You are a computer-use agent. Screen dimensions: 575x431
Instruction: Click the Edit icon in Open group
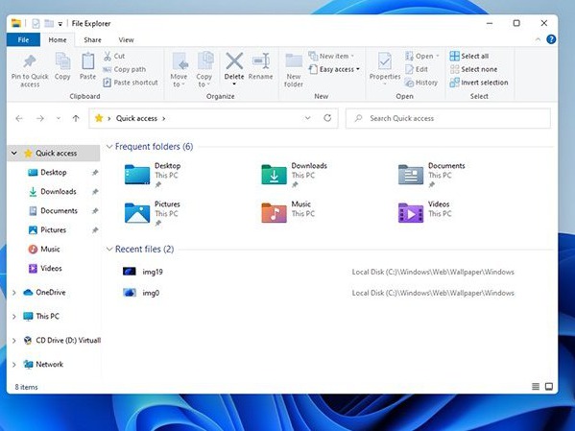point(409,69)
